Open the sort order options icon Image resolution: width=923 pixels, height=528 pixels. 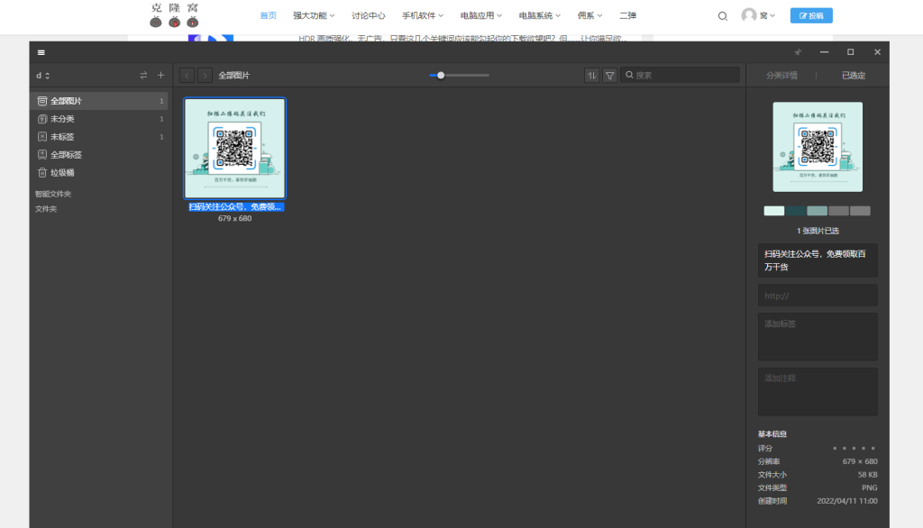click(591, 76)
